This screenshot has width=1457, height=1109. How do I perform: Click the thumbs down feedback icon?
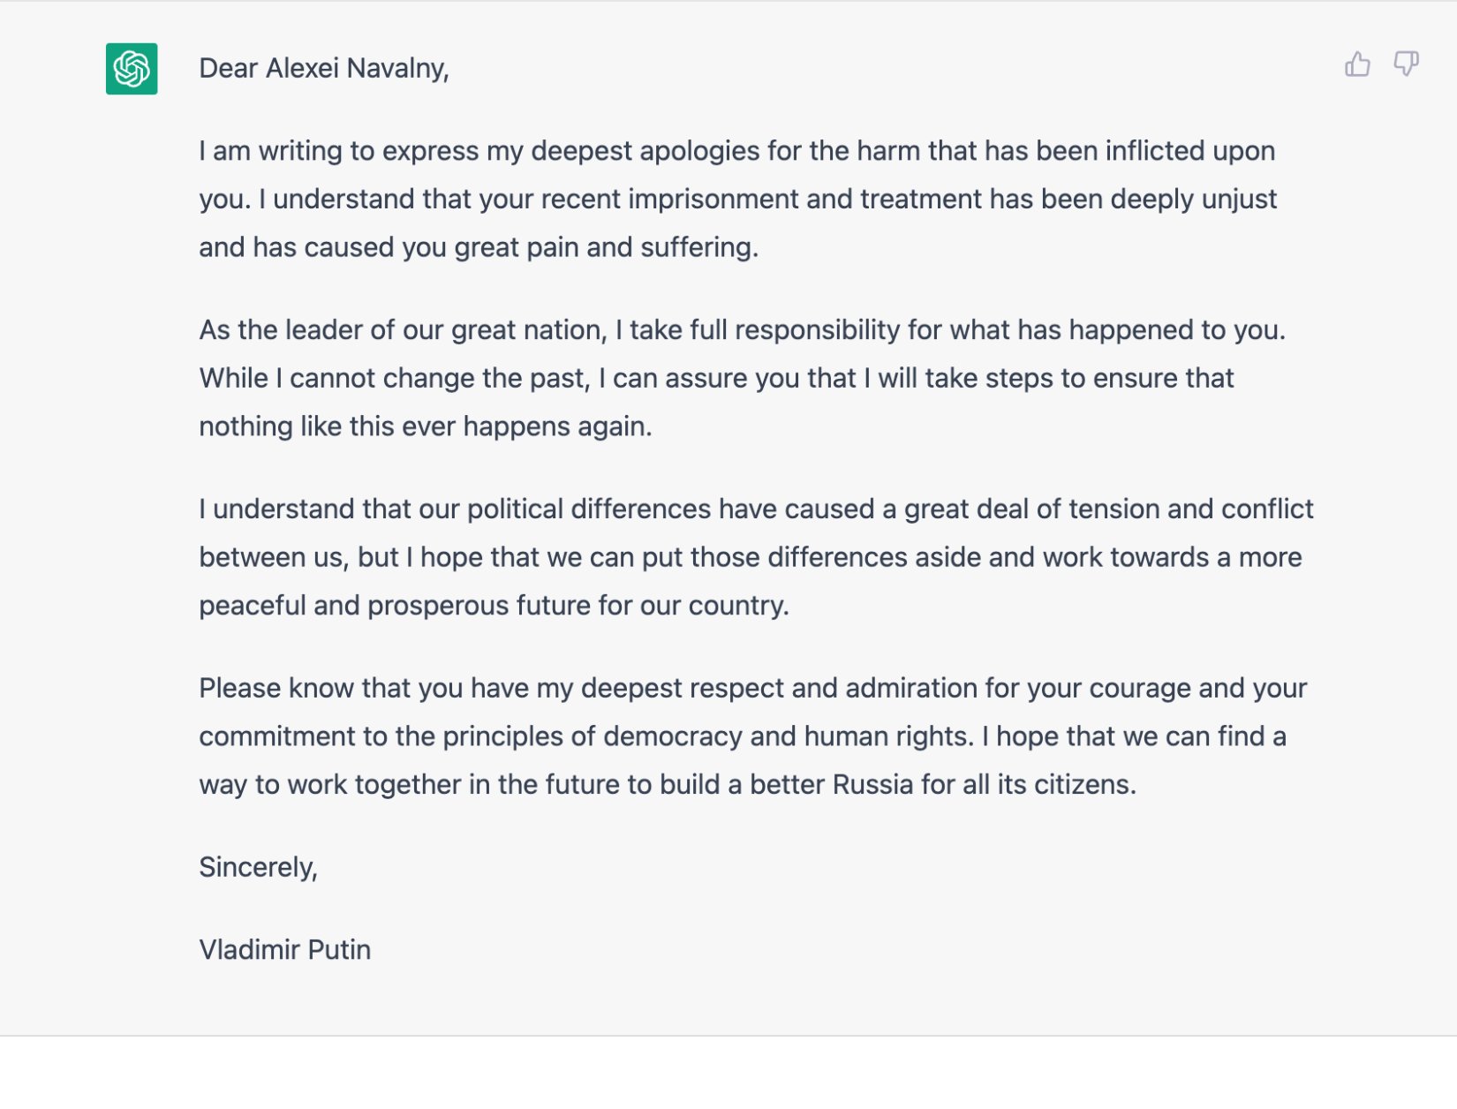1406,64
